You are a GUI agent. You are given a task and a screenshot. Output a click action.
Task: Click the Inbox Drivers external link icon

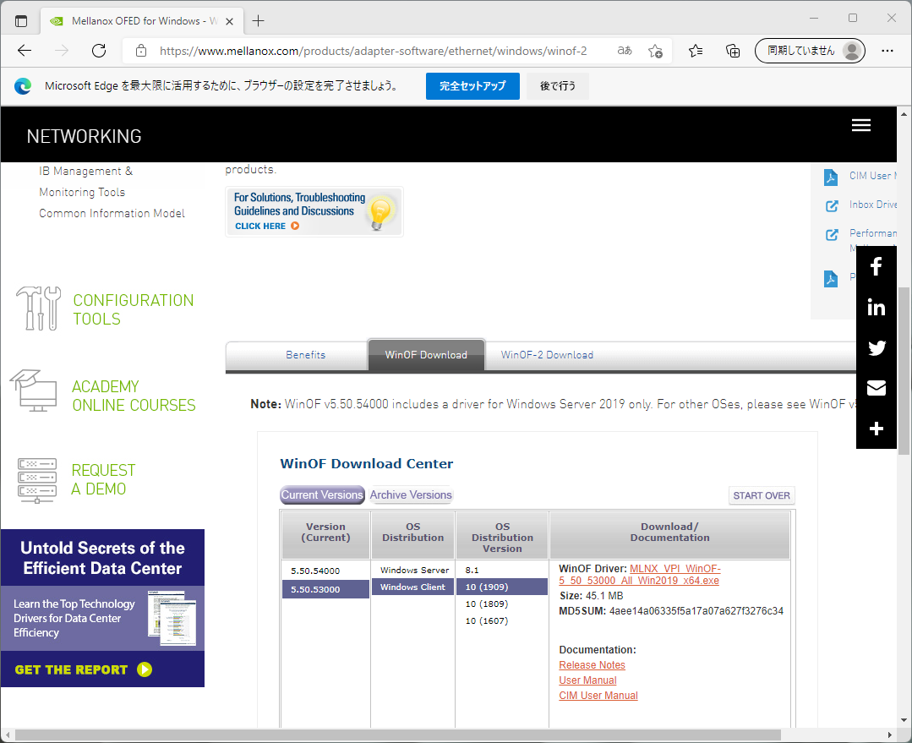click(832, 206)
